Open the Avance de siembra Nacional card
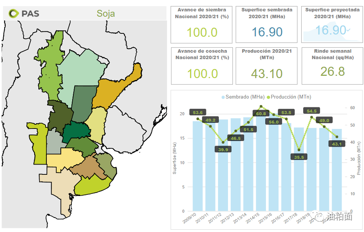Screen dimensions: 364x232 [x=201, y=25]
